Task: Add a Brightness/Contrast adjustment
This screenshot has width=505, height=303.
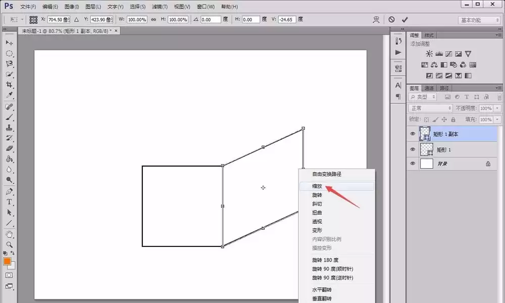Action: pos(429,54)
